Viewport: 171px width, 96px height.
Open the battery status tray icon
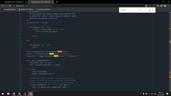click(x=146, y=94)
